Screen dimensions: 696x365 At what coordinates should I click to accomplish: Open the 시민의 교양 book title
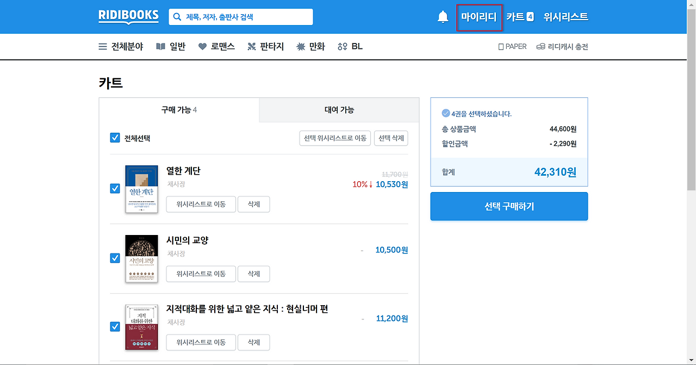click(x=188, y=240)
